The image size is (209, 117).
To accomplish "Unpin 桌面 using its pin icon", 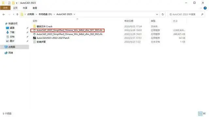I will click(27, 28).
